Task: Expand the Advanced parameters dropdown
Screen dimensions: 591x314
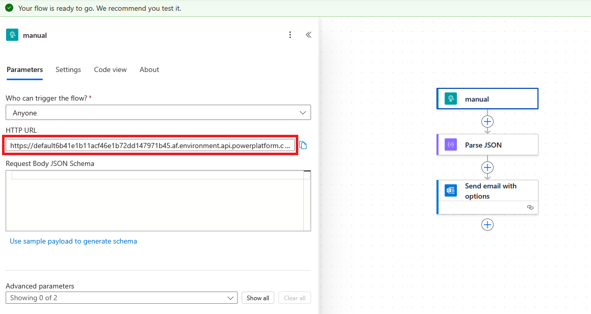Action: pos(121,298)
